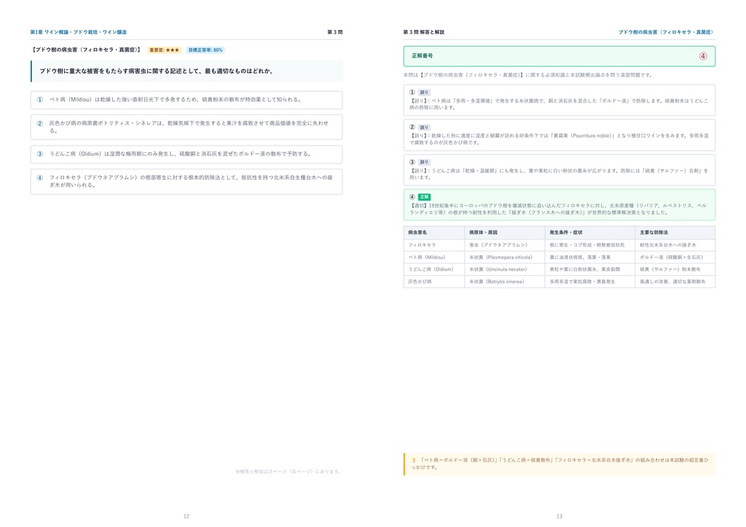Viewport: 746px width, 527px height.
Task: Select the circled ② of the 灰色かび病 answer choice
Action: point(40,124)
